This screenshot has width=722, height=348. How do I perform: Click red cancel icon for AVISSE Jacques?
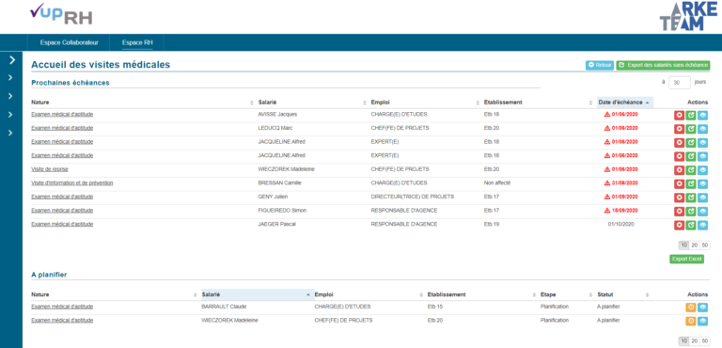[x=679, y=116]
